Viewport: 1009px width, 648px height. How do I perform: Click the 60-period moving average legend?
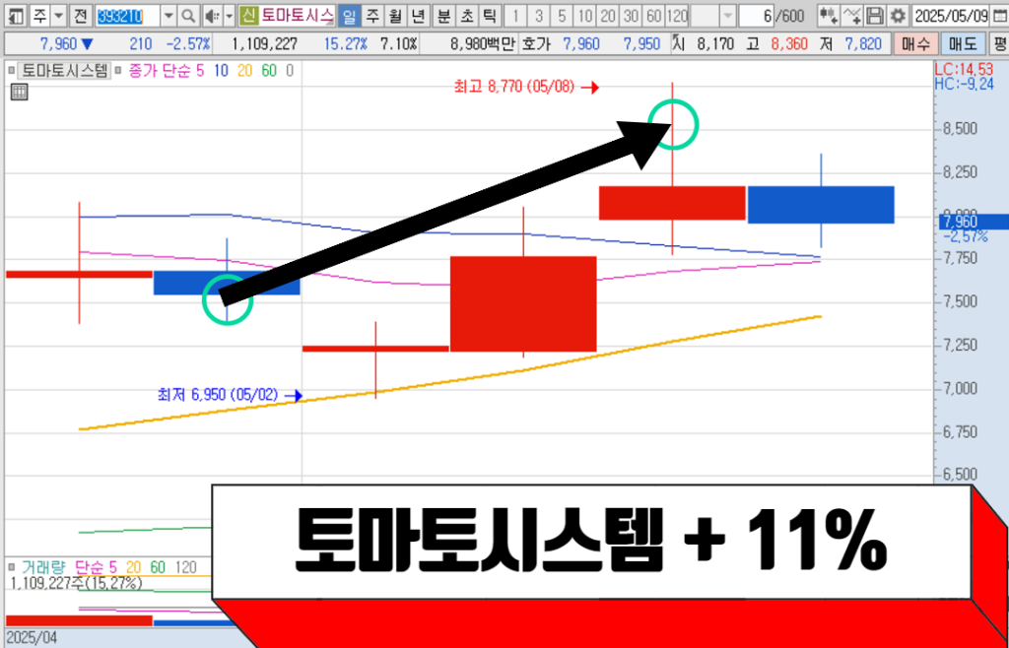[x=269, y=71]
